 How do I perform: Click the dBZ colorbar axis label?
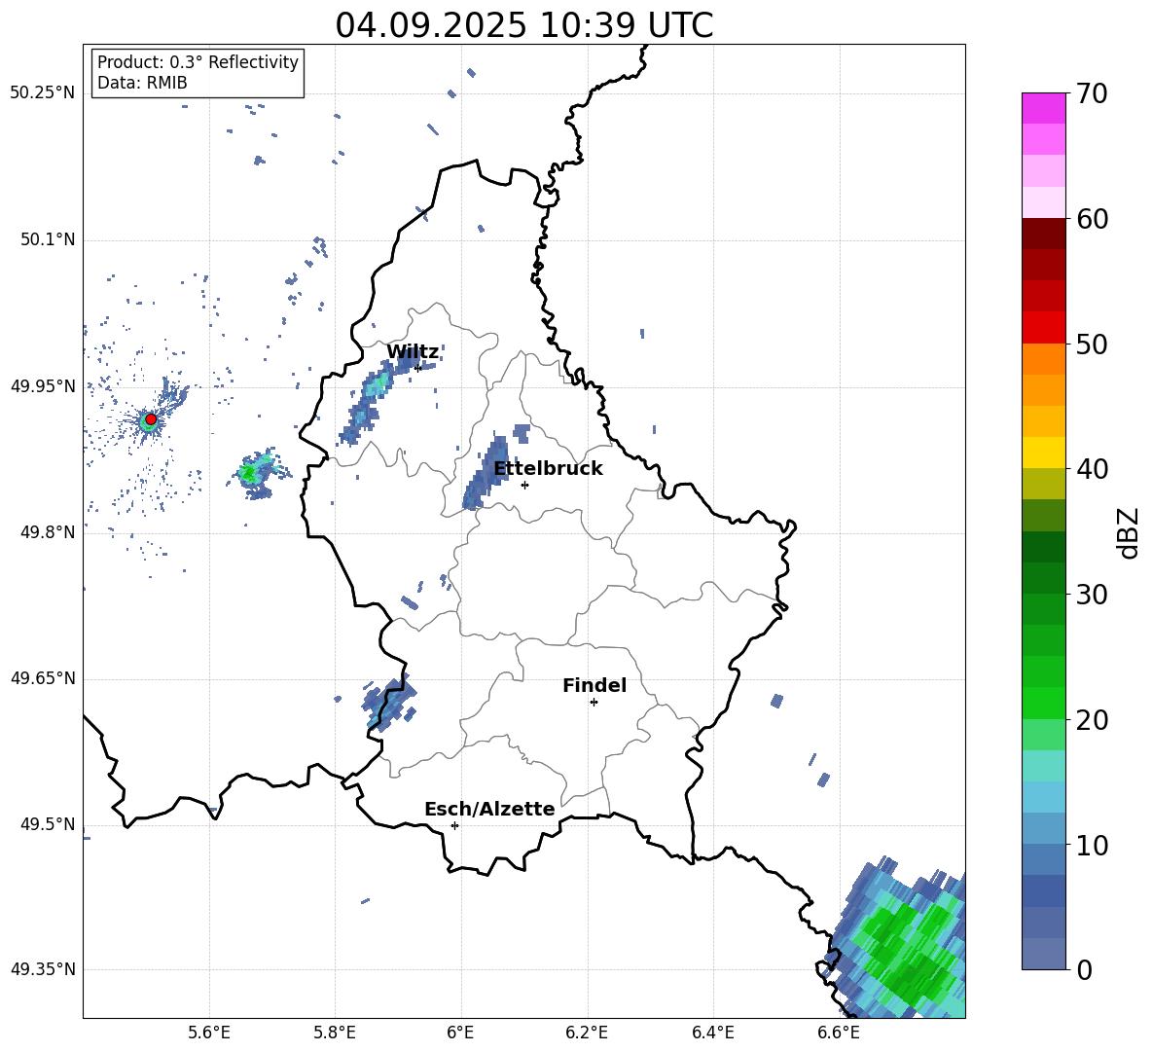point(1128,532)
